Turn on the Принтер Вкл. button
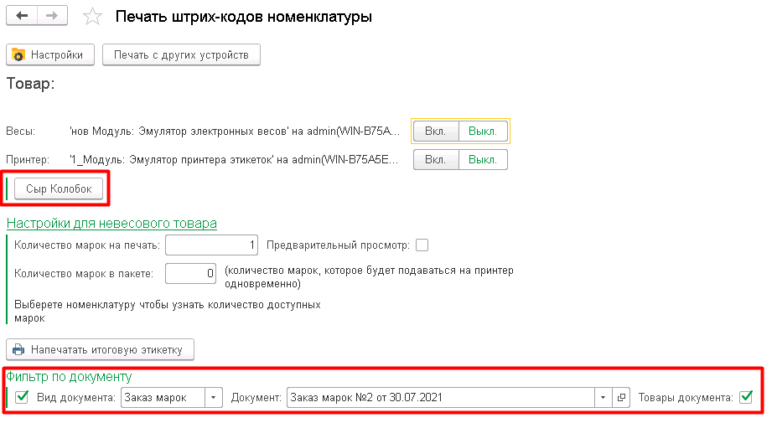 pyautogui.click(x=436, y=159)
